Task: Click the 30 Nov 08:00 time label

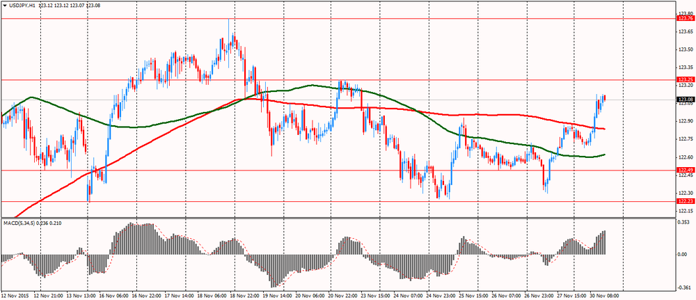Action: 604,295
